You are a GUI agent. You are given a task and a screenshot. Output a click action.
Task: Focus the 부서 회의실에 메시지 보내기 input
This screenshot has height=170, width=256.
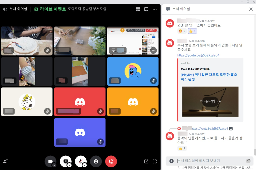[209, 161]
